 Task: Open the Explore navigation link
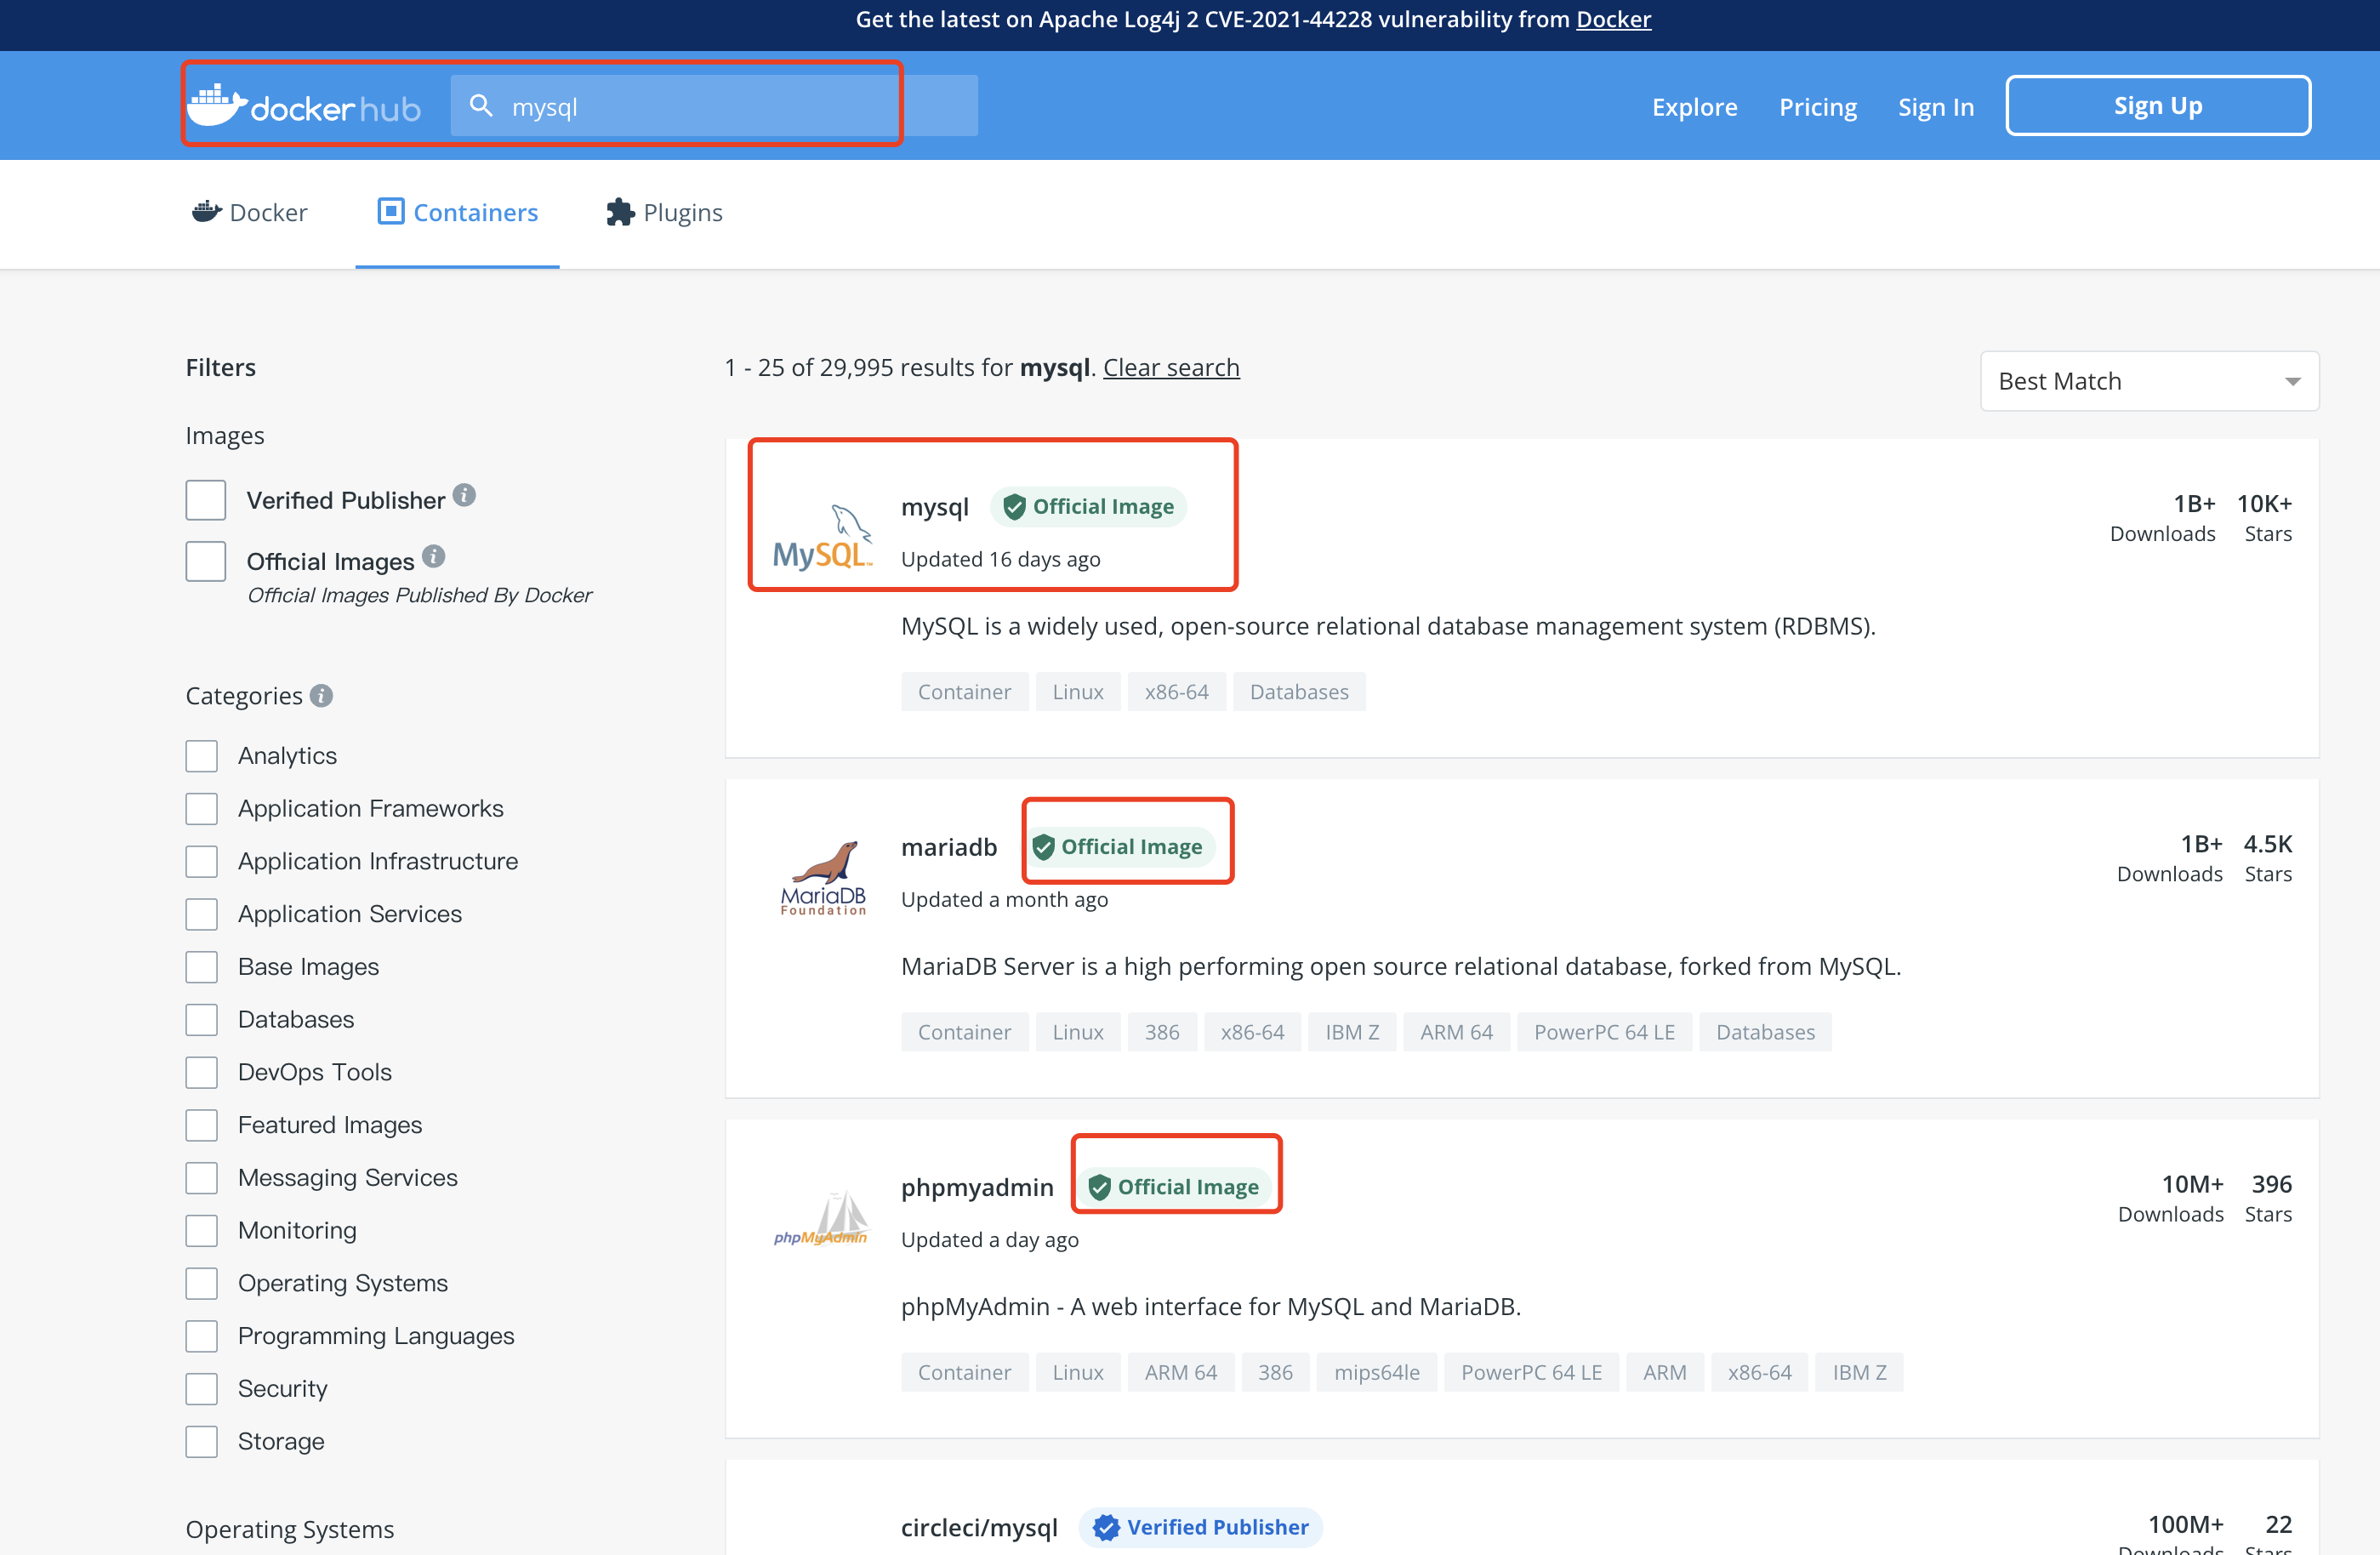pyautogui.click(x=1694, y=106)
